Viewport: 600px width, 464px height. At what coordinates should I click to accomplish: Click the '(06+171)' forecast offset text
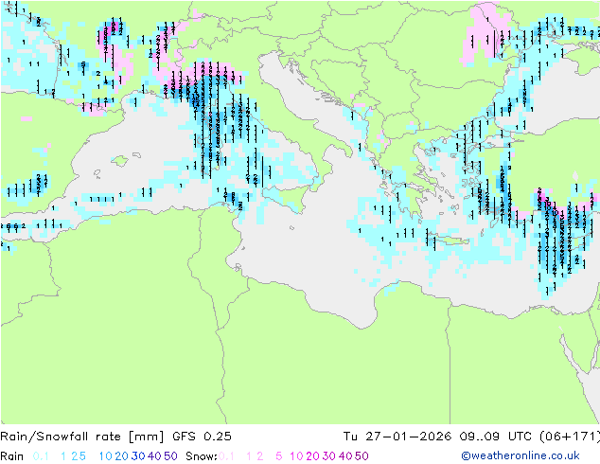(x=570, y=437)
